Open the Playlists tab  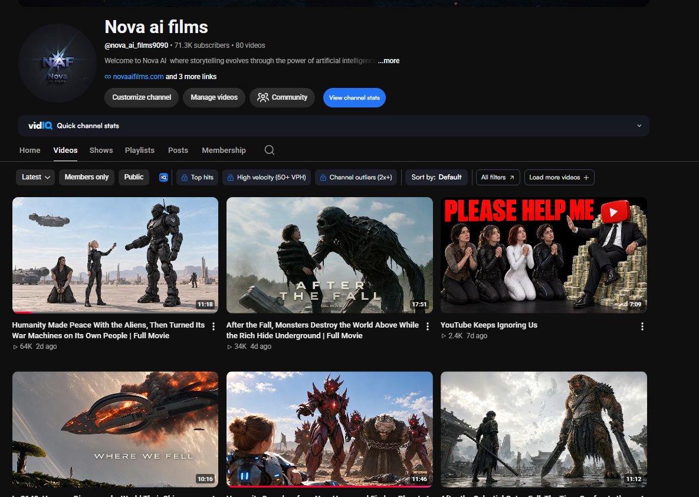pos(140,151)
